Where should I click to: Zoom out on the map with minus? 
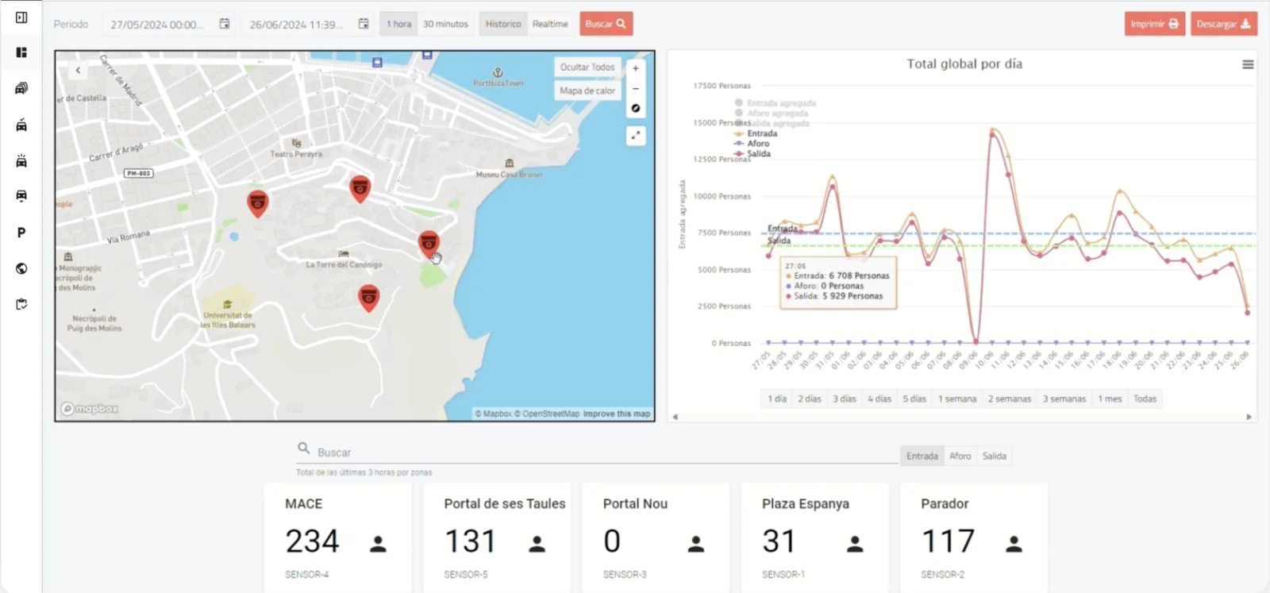(x=635, y=88)
